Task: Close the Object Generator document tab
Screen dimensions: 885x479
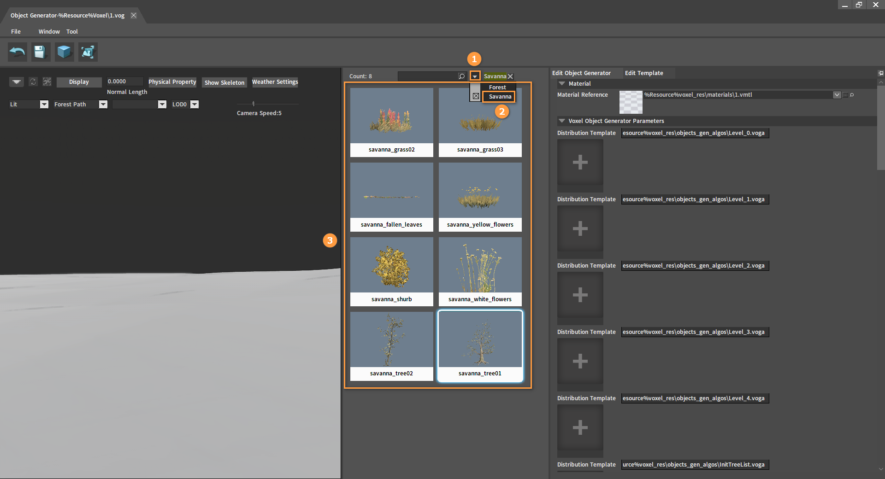Action: point(134,15)
